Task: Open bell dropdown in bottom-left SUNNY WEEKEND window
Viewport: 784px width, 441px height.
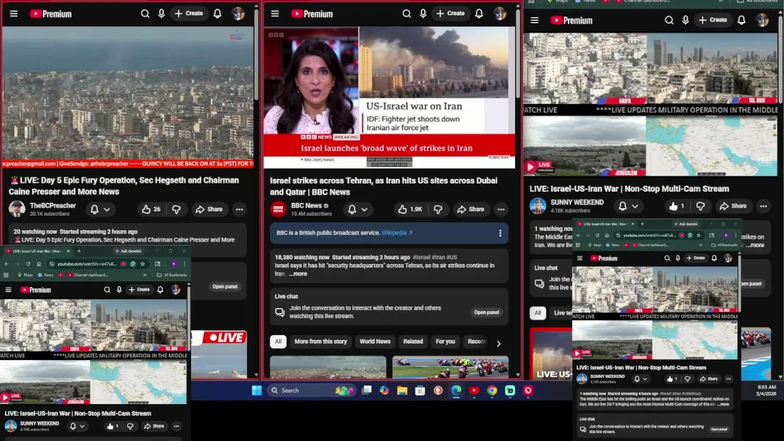Action: (77, 426)
